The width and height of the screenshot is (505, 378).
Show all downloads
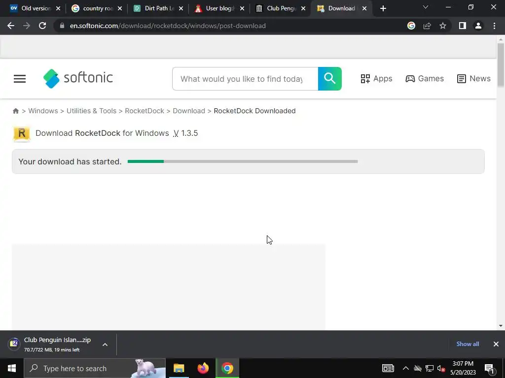pyautogui.click(x=468, y=344)
